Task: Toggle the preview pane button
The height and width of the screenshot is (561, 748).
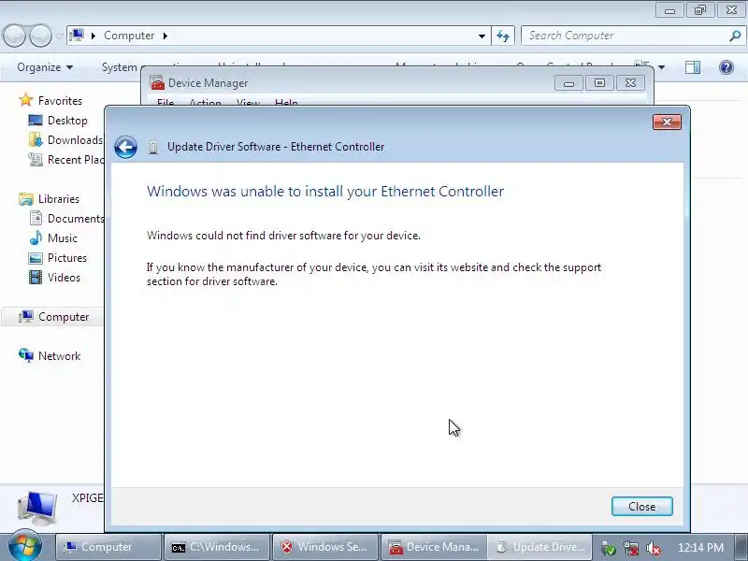Action: [x=693, y=67]
